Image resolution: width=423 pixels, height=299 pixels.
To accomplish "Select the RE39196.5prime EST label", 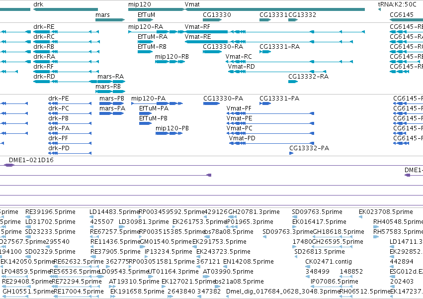I will coord(50,212).
